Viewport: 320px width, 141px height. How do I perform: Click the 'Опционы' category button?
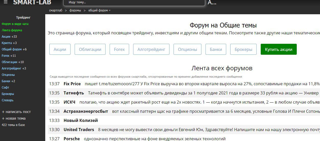(187, 49)
